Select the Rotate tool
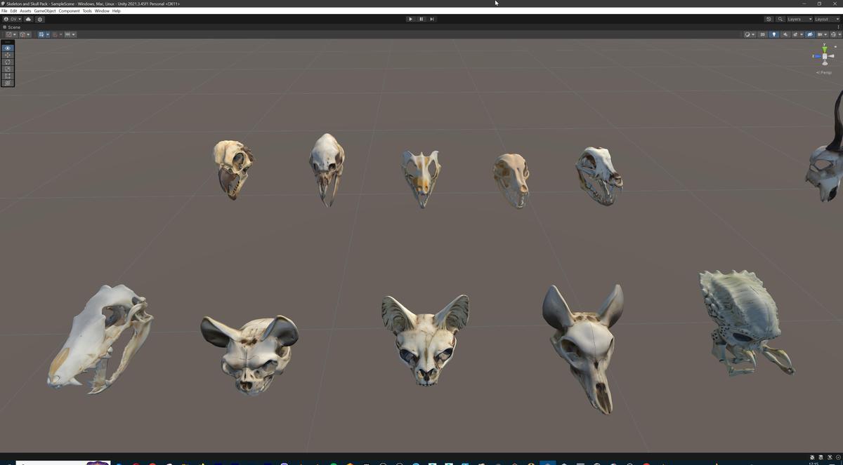Viewport: 843px width, 465px height. (x=7, y=62)
